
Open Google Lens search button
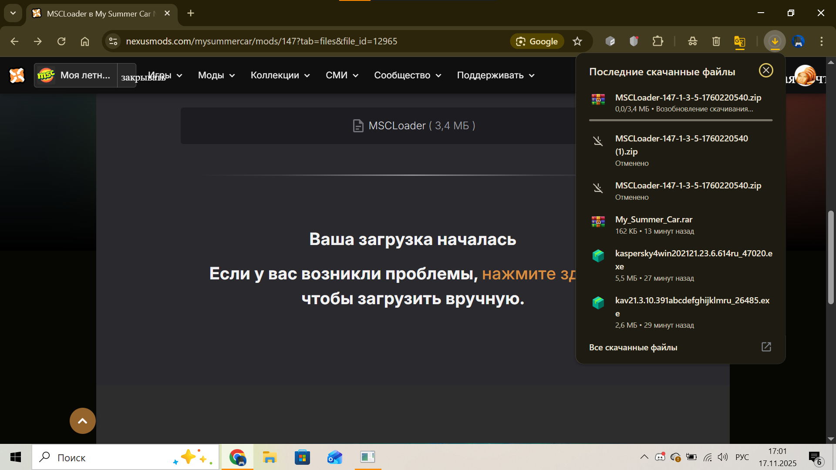[537, 41]
